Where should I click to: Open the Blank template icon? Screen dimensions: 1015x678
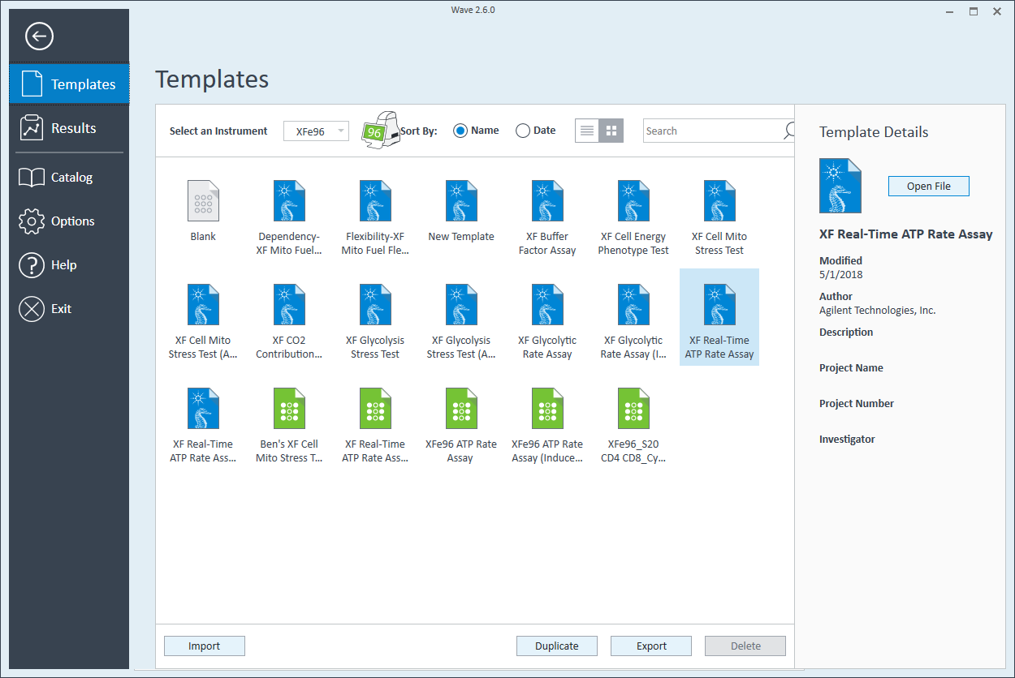[203, 201]
